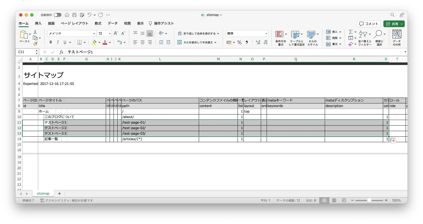Image resolution: width=423 pixels, height=224 pixels.
Task: Click the Bold formatting icon
Action: click(51, 42)
